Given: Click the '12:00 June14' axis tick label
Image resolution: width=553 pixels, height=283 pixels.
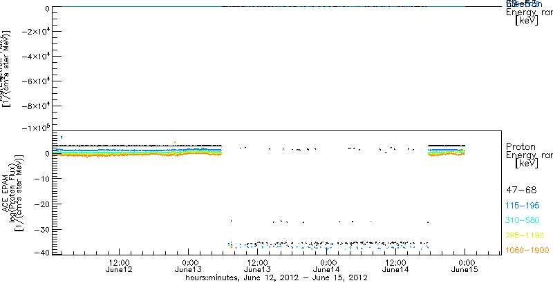Looking at the screenshot, I should [x=395, y=266].
